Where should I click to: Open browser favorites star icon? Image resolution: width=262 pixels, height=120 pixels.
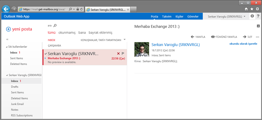(252, 9)
